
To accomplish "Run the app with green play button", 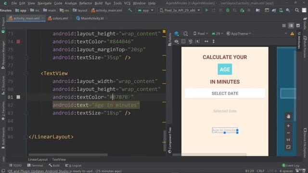I will click(x=206, y=10).
